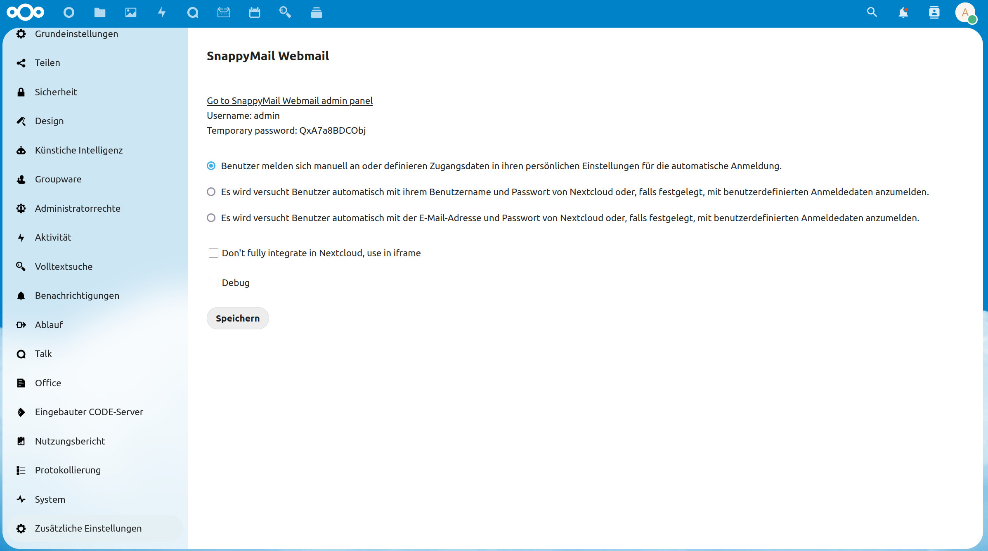Open the Design settings section
Image resolution: width=988 pixels, height=551 pixels.
click(95, 121)
